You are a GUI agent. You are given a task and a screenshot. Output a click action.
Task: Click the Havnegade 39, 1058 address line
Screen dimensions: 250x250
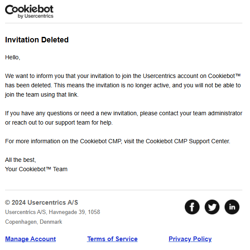53,212
